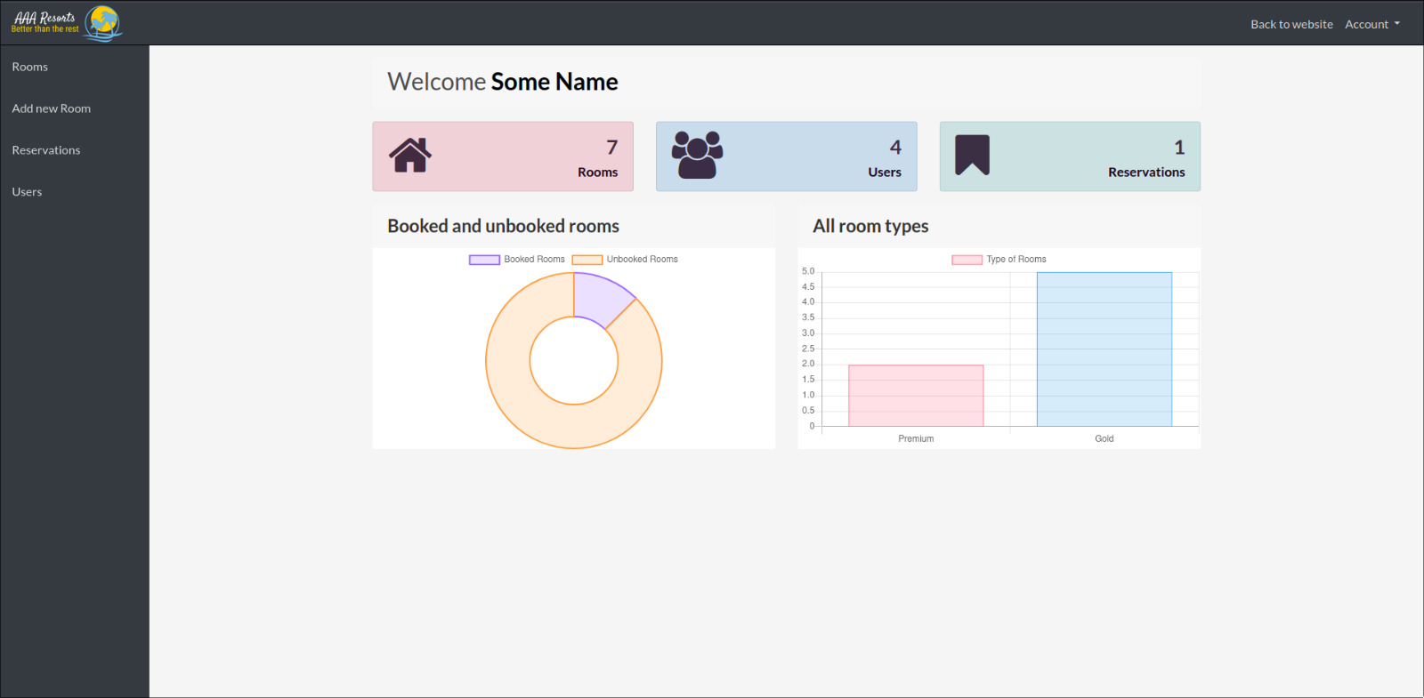
Task: Click the users group icon
Action: pos(697,156)
